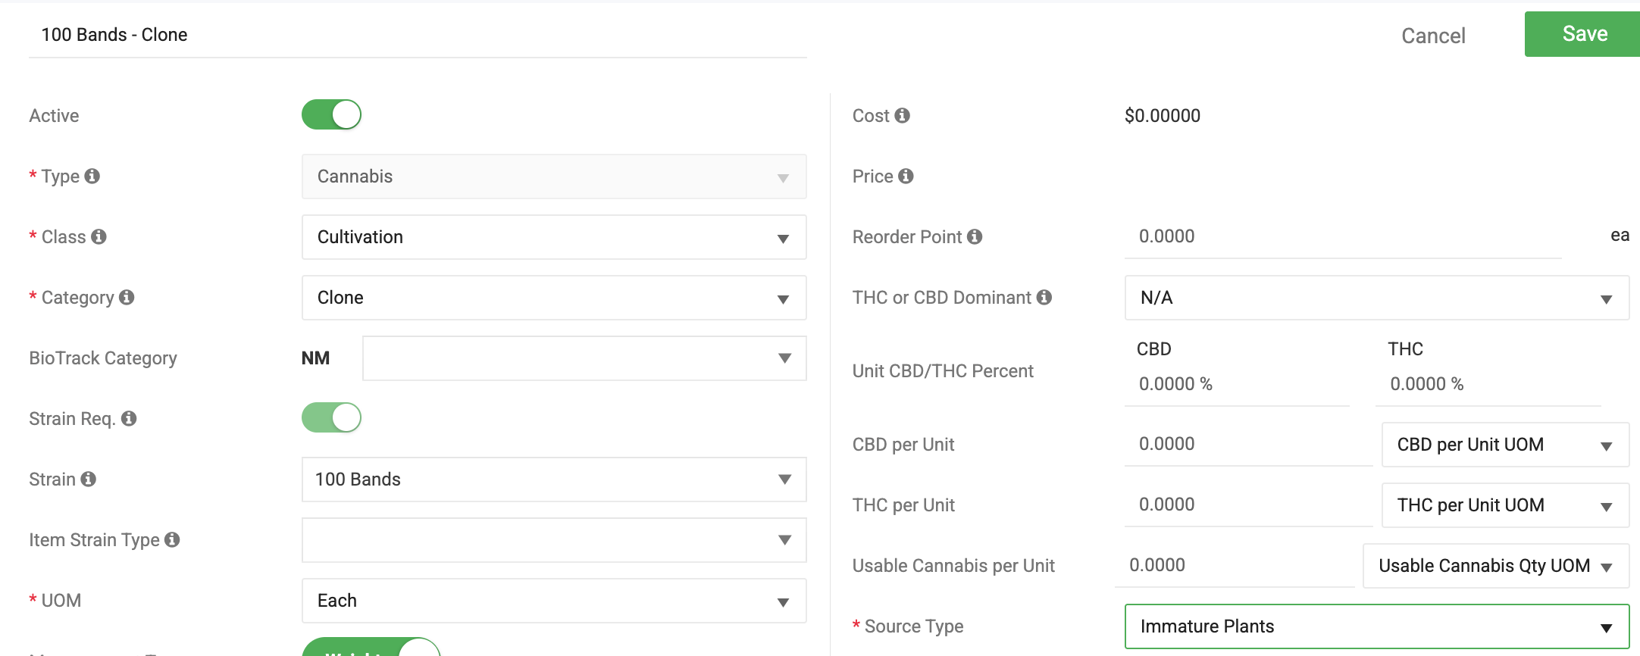Toggle the Active switch off
Viewport: 1640px width, 656px height.
(331, 115)
